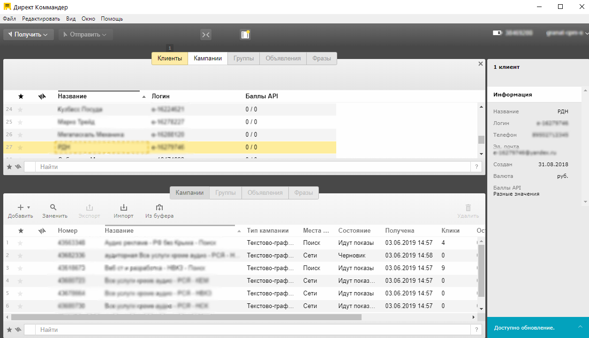Click sync status column header in clients table
The height and width of the screenshot is (338, 589).
(42, 96)
